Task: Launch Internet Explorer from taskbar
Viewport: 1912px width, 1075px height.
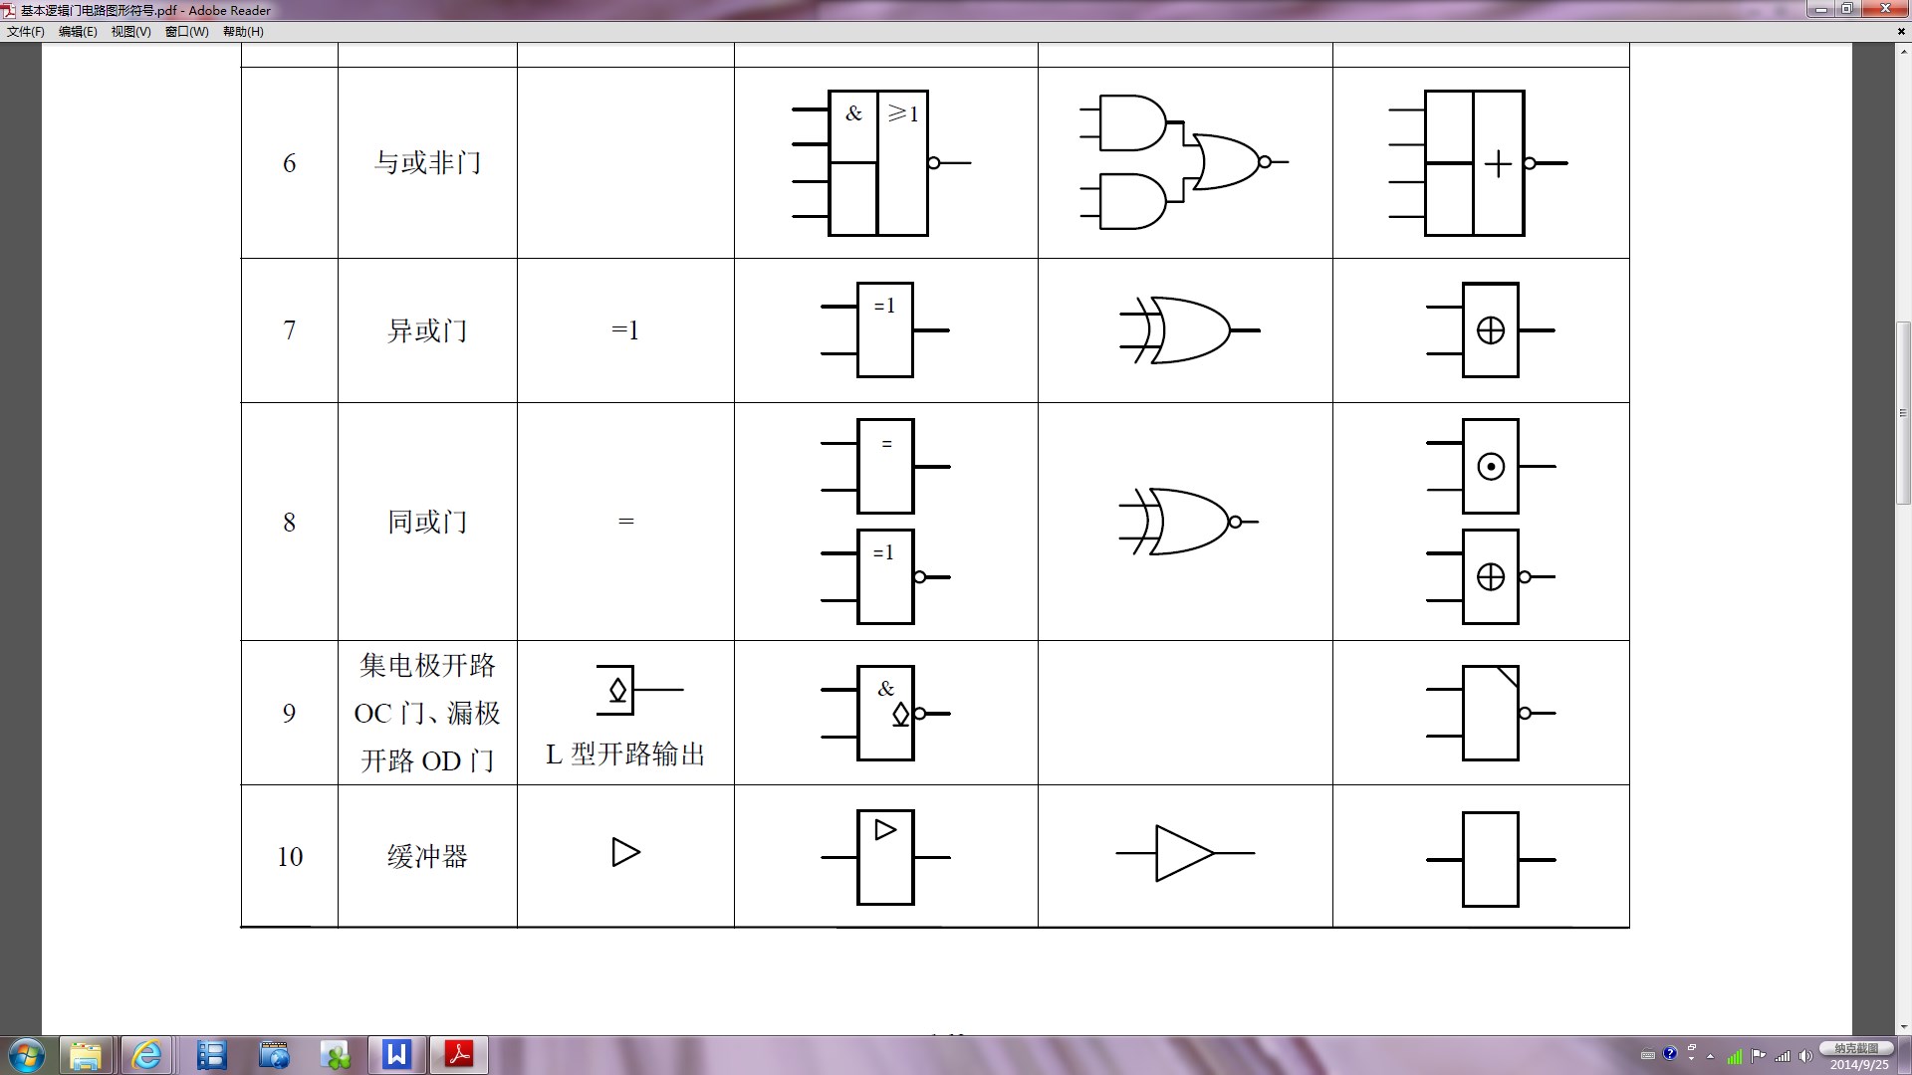Action: click(146, 1055)
